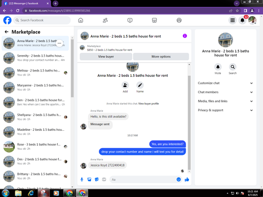Send a thumbs up like
263x197 pixels.
click(x=187, y=180)
